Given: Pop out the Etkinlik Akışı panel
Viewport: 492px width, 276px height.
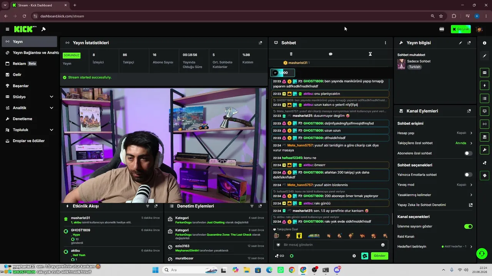Looking at the screenshot, I should [156, 206].
